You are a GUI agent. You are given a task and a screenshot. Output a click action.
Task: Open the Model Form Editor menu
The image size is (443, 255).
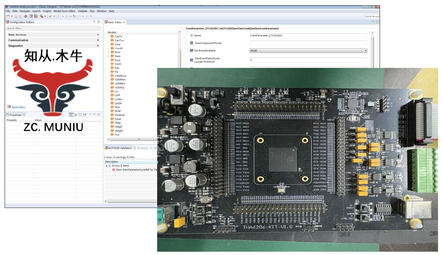(x=65, y=11)
